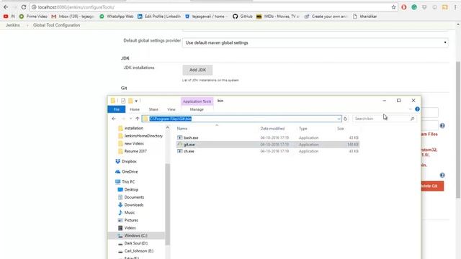Expand address bar history dropdown

pyautogui.click(x=339, y=119)
